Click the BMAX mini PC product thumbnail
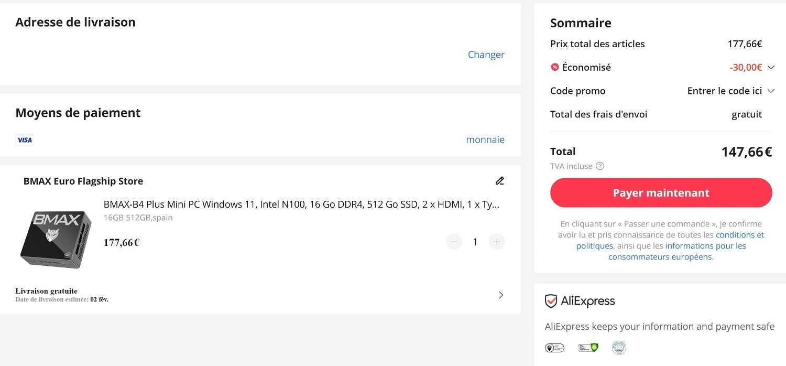This screenshot has height=366, width=786. (56, 239)
